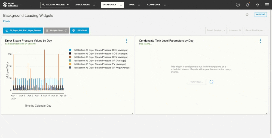
Task: Click the sparkle assistant icon in header
Action: [x=257, y=5]
